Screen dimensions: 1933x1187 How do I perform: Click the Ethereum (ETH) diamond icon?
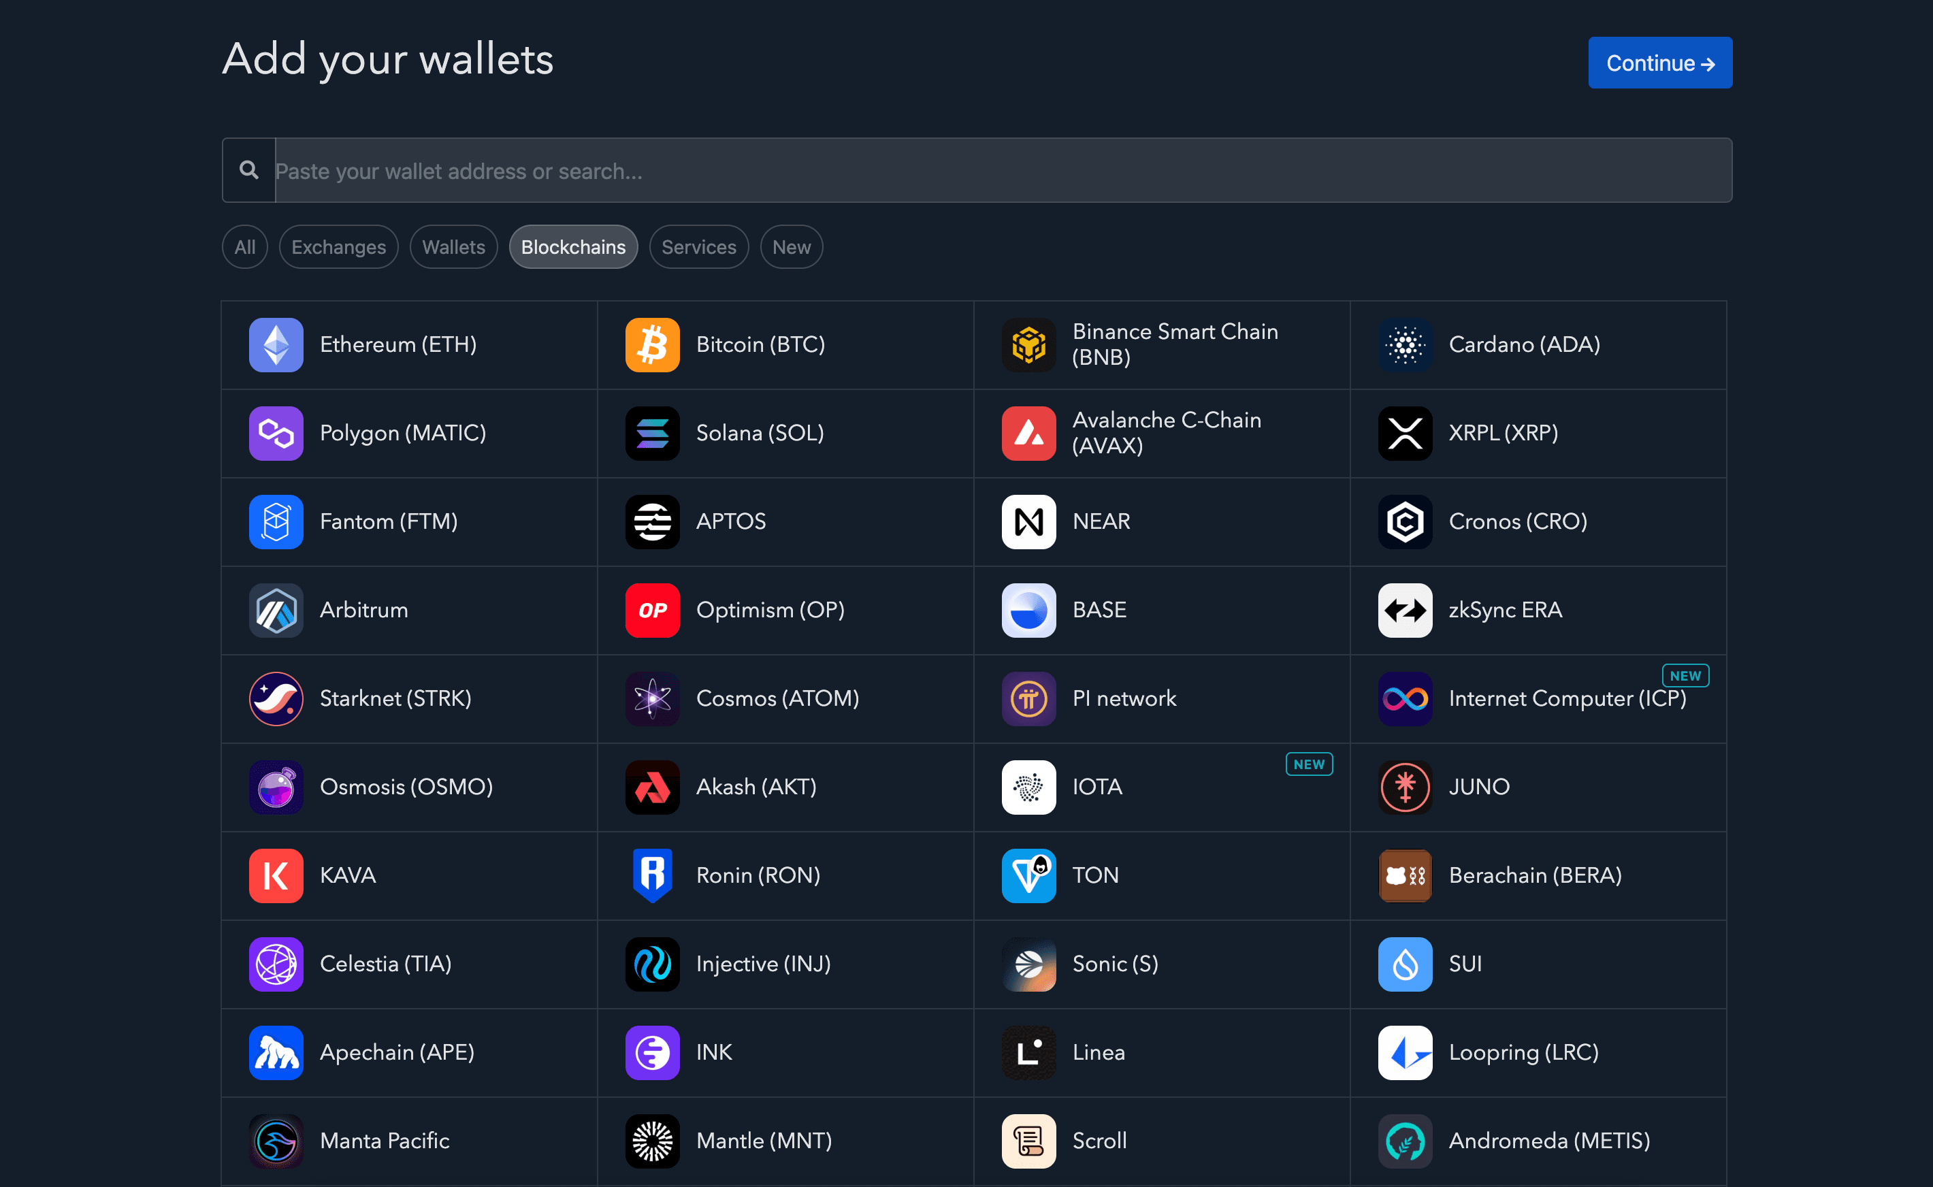276,344
